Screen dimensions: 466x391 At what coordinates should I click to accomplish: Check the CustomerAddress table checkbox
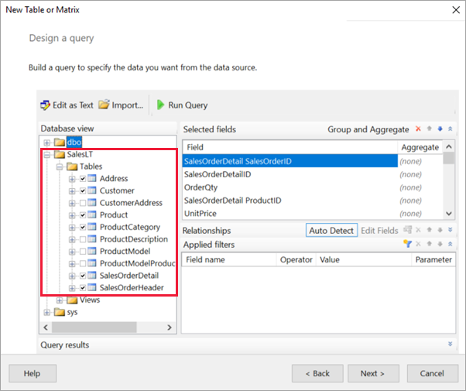[84, 203]
